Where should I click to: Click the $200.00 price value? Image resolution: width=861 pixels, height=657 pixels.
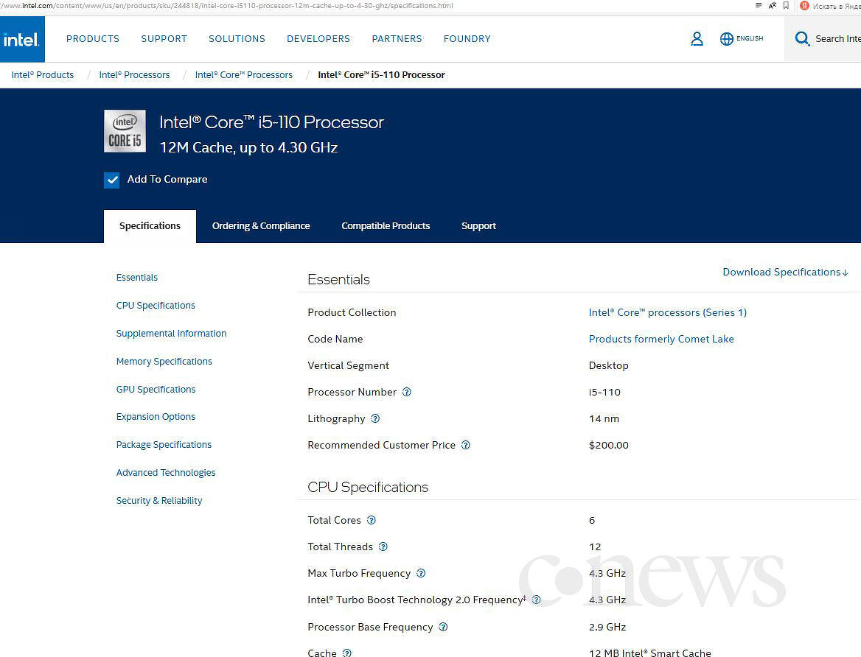pos(608,445)
